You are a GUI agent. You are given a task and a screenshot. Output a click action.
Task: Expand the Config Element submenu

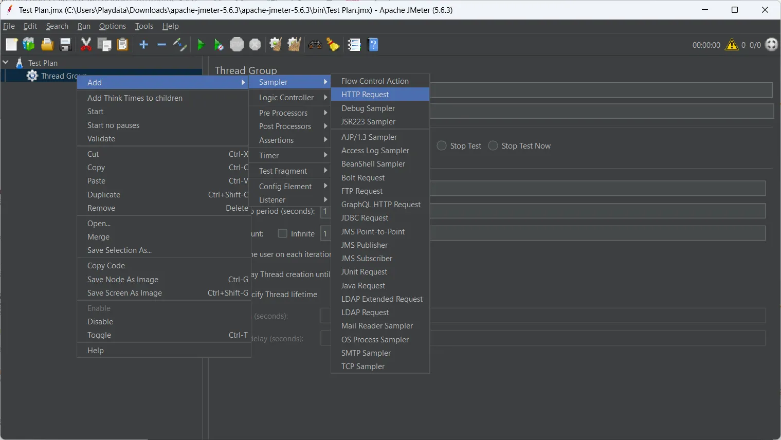[x=289, y=187]
